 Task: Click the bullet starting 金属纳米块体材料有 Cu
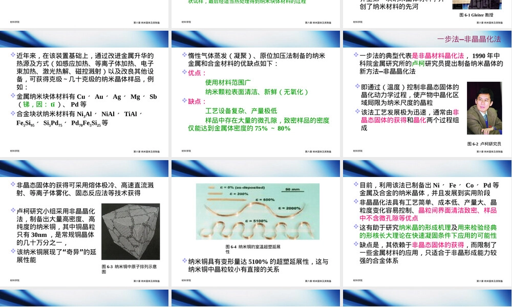tap(87, 100)
